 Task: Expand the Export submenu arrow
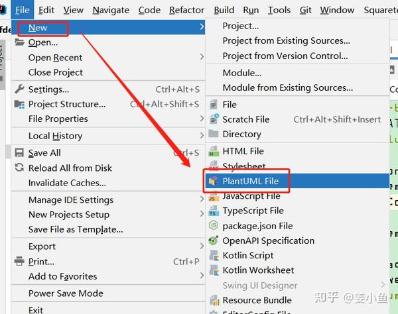(x=202, y=246)
